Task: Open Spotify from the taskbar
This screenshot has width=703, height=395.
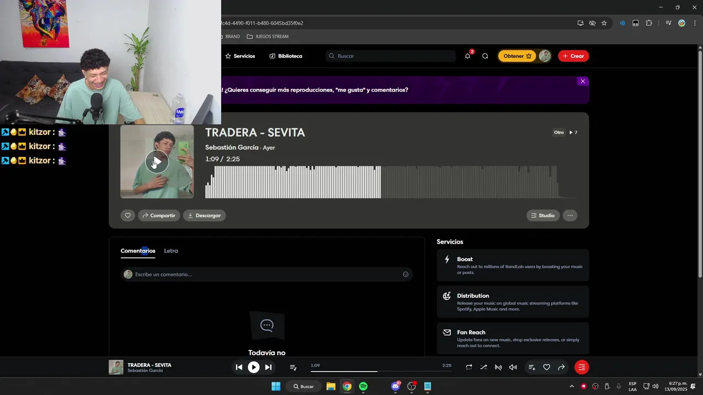Action: 363,386
